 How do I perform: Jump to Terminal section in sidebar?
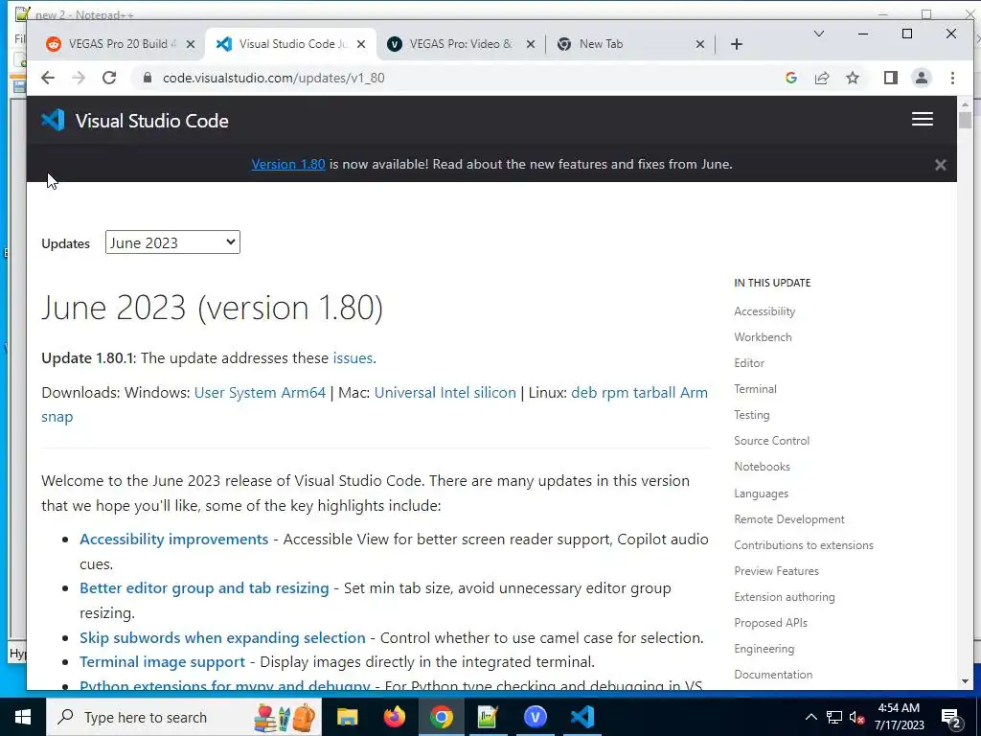(755, 389)
